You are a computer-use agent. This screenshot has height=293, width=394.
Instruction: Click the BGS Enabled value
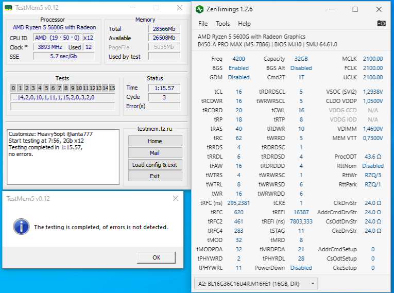pyautogui.click(x=238, y=68)
